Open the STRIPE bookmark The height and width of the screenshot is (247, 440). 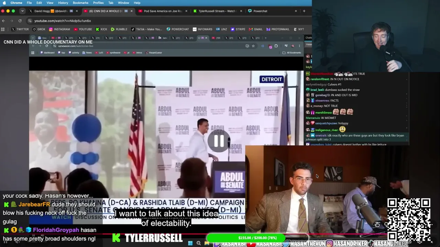[x=238, y=29]
